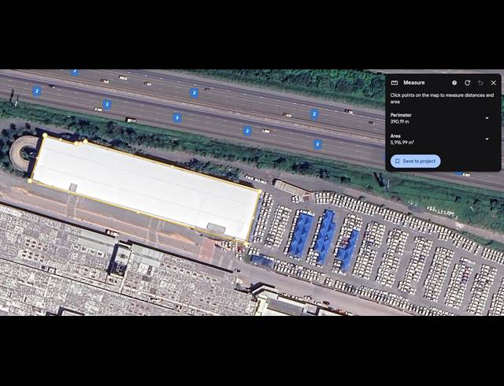Click the westernmost yellow vertex of the polygon
504x386 pixels.
click(x=30, y=180)
